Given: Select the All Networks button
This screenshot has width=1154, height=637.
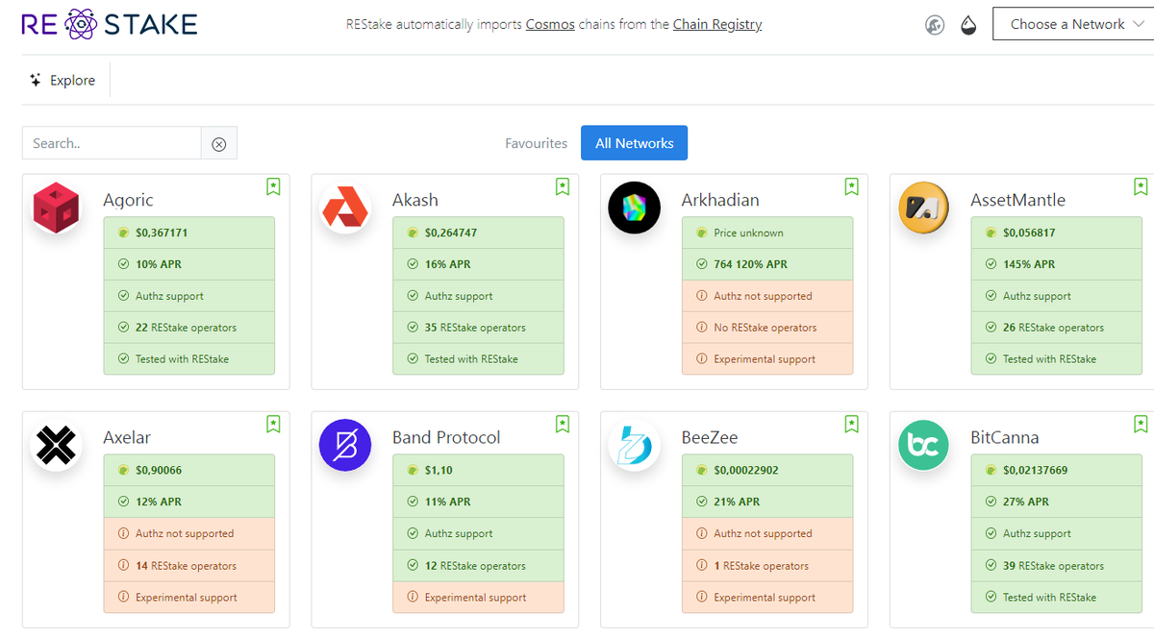Looking at the screenshot, I should (x=634, y=143).
